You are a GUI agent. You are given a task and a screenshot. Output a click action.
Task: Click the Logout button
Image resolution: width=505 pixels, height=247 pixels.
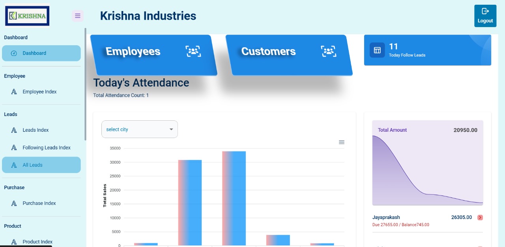(485, 16)
